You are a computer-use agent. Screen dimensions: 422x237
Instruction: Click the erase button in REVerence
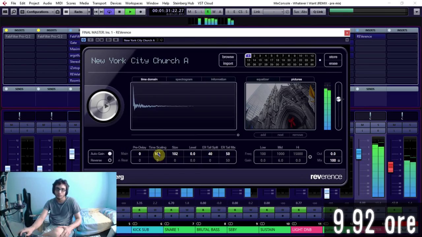333,64
